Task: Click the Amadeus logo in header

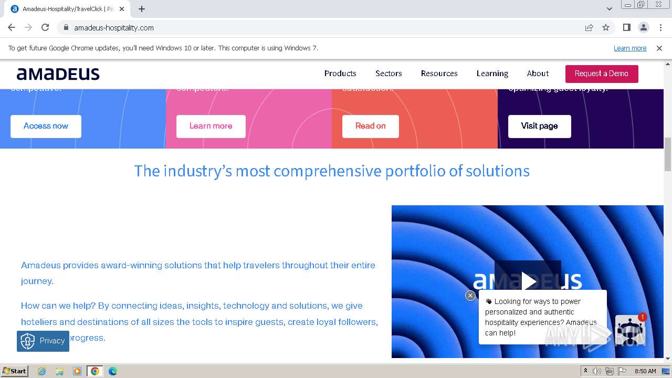Action: (58, 74)
